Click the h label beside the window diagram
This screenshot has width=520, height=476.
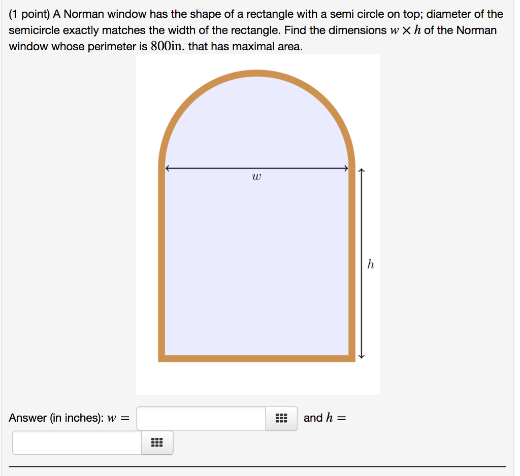(x=370, y=263)
